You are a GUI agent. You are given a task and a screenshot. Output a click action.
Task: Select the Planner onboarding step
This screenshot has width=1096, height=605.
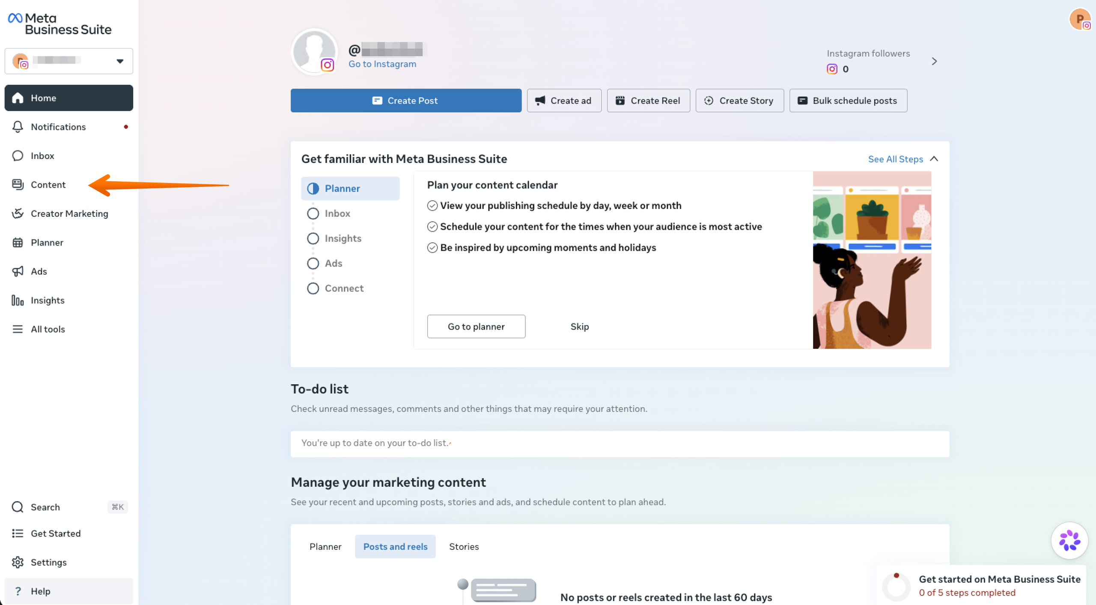350,189
